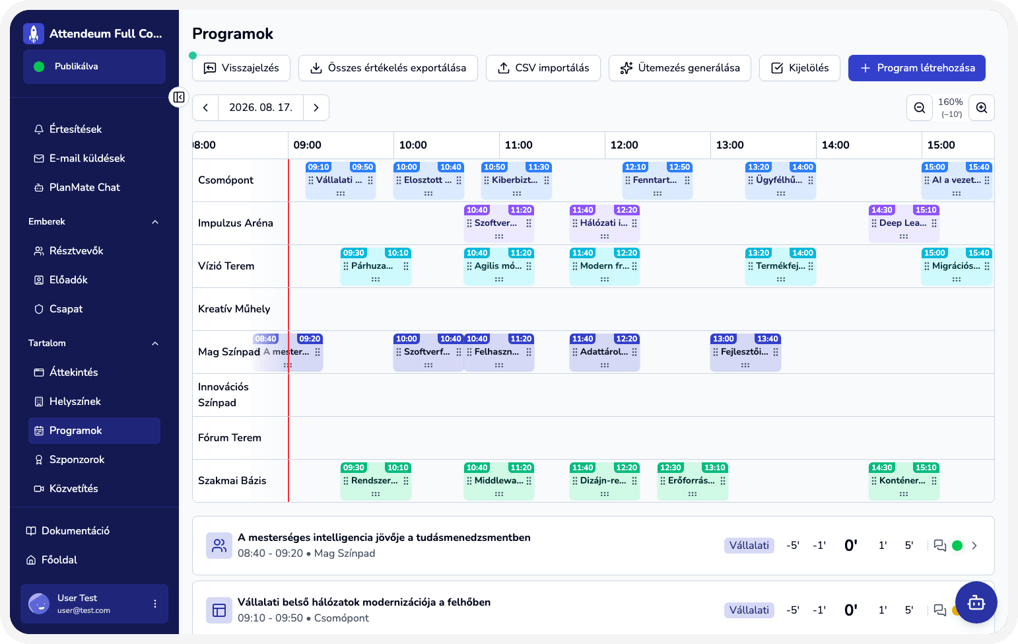The image size is (1018, 644).
Task: Go to previous day
Action: (205, 108)
